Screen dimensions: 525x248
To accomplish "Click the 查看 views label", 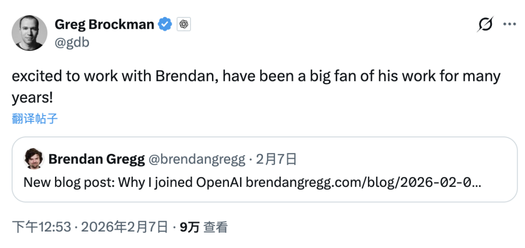I will (x=215, y=227).
